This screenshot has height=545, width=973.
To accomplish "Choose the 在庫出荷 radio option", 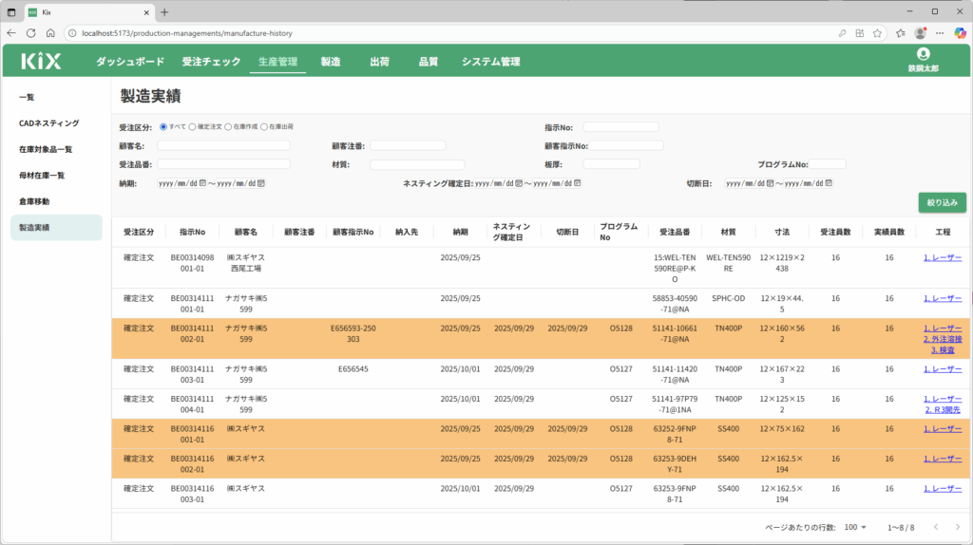I will click(263, 126).
